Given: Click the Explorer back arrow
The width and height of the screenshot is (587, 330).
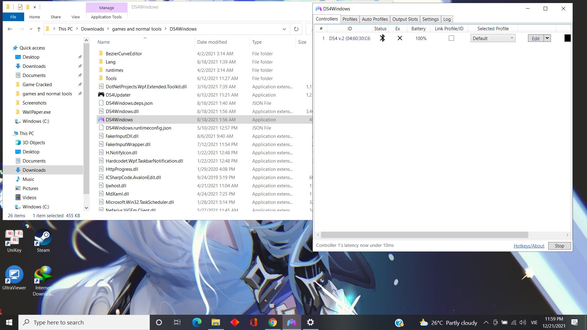Looking at the screenshot, I should pyautogui.click(x=10, y=29).
